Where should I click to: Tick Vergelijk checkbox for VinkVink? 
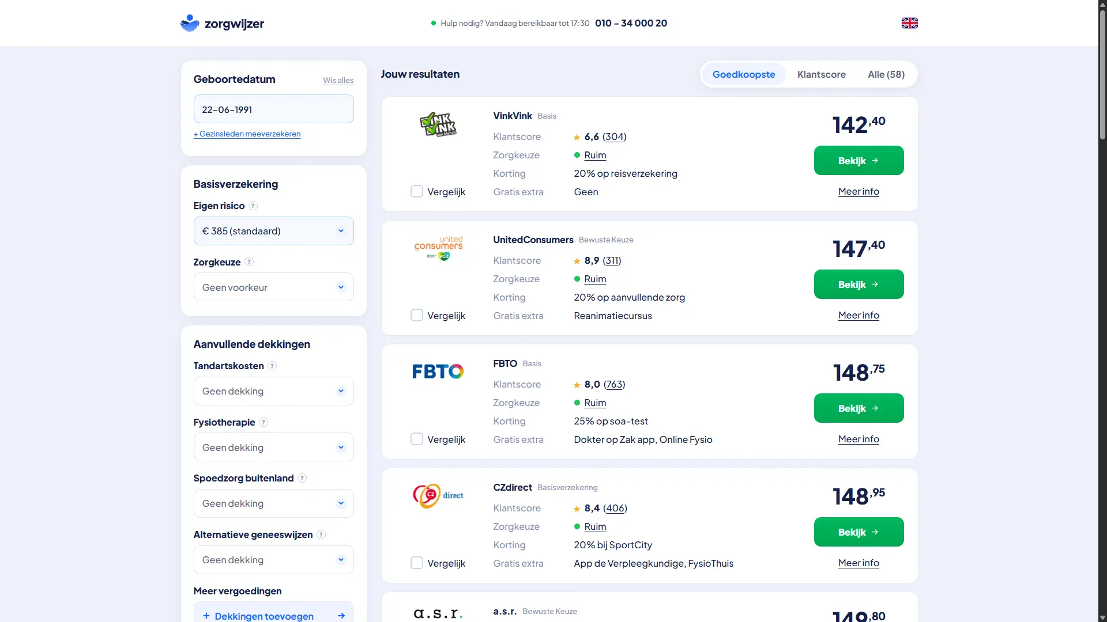point(417,191)
